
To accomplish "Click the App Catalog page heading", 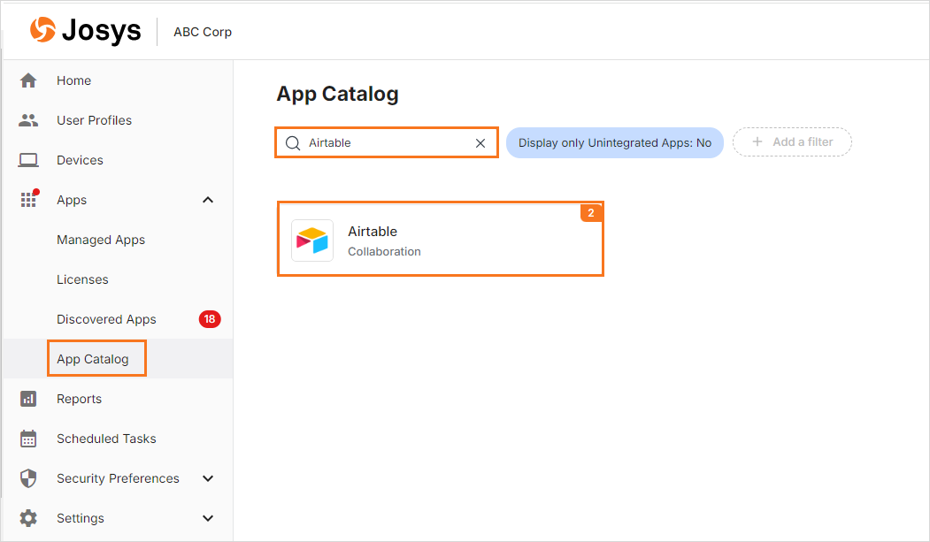I will [x=337, y=95].
